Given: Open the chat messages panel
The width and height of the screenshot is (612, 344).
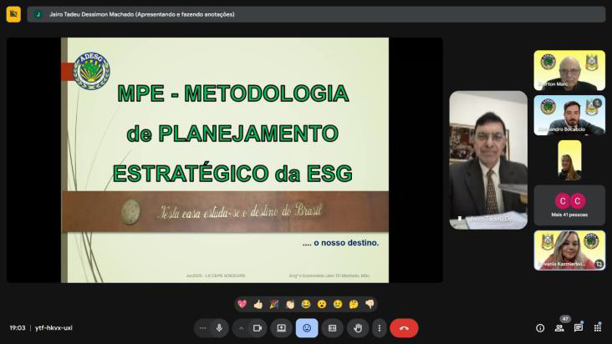Looking at the screenshot, I should pyautogui.click(x=579, y=328).
